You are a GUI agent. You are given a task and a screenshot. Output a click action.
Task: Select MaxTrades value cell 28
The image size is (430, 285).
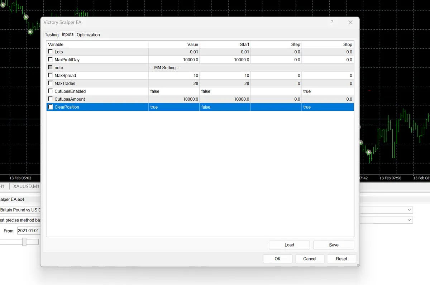click(174, 84)
